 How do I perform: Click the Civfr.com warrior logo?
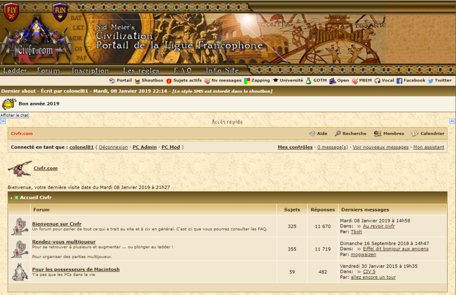click(36, 40)
